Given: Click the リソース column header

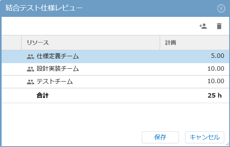Looking at the screenshot, I should click(x=91, y=43).
